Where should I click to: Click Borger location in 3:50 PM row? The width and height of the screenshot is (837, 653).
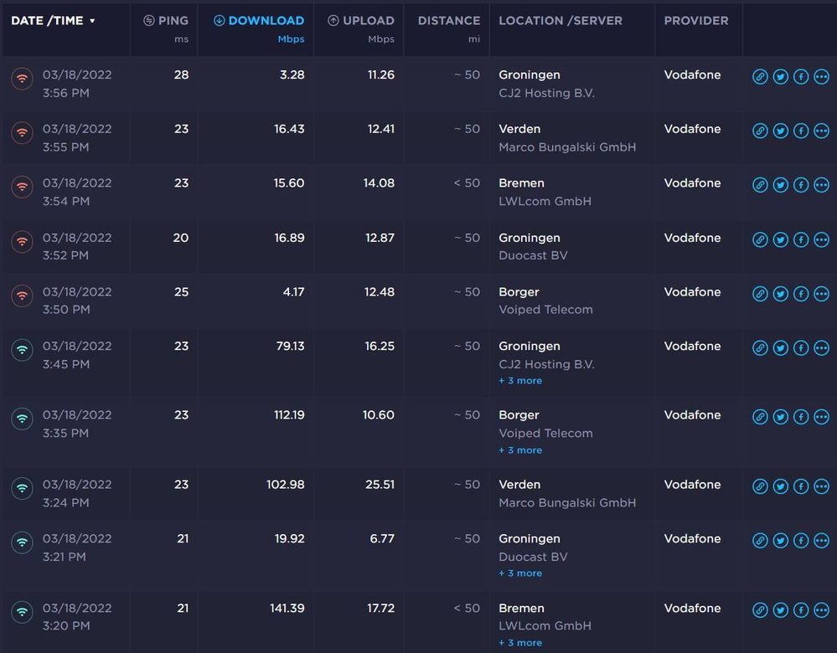(519, 292)
